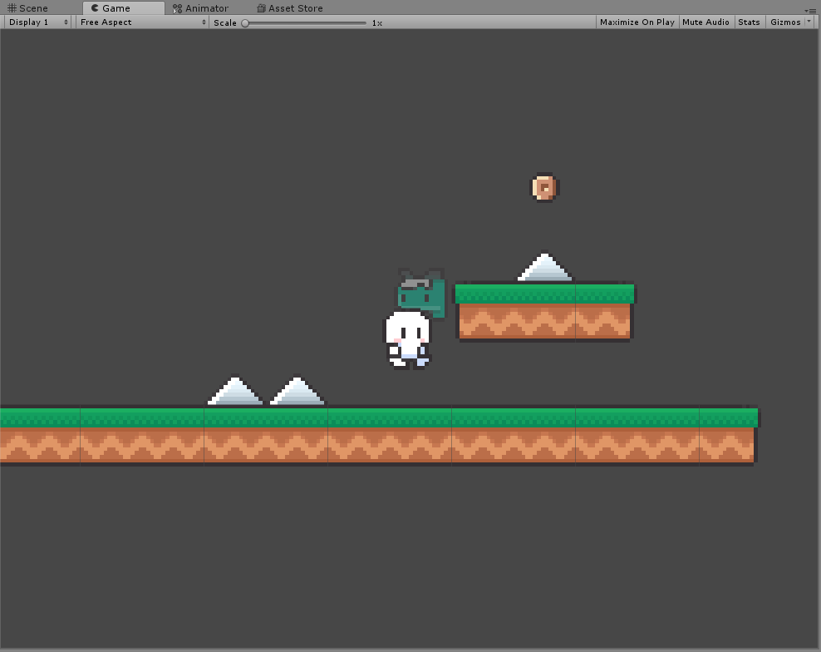Click the Scale slider handle
Screen dimensions: 821x652
coord(245,23)
